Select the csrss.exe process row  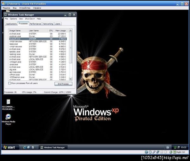coord(38,65)
